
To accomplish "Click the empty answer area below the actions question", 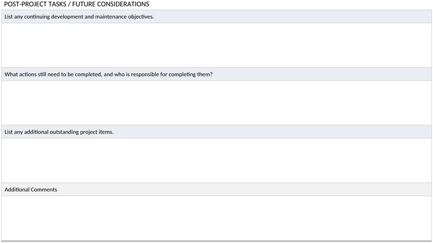I will (x=217, y=103).
